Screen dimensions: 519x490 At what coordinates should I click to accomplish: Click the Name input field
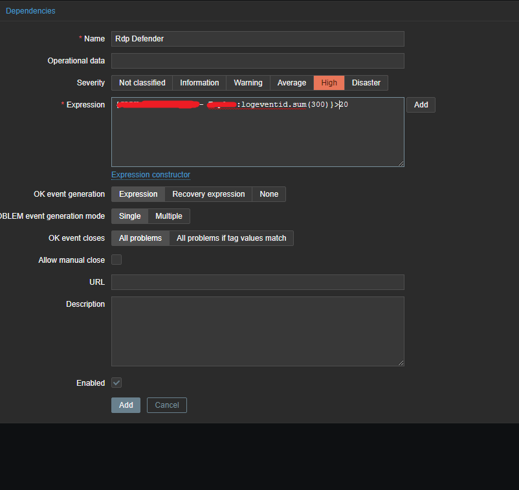tap(258, 39)
